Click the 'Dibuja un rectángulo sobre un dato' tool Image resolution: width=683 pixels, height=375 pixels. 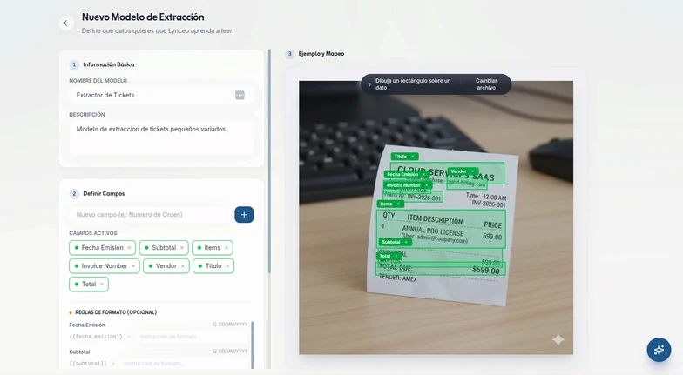(x=411, y=84)
